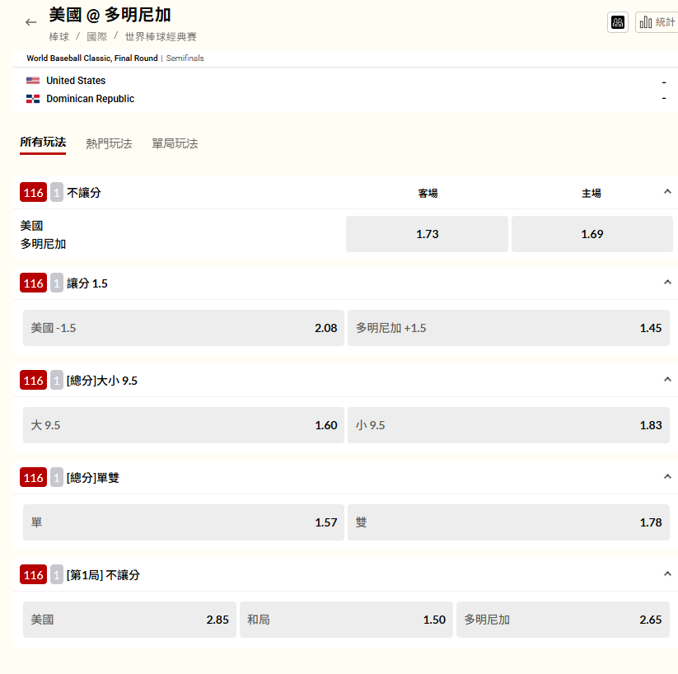Click the United States flag icon
The height and width of the screenshot is (674, 678).
click(33, 81)
